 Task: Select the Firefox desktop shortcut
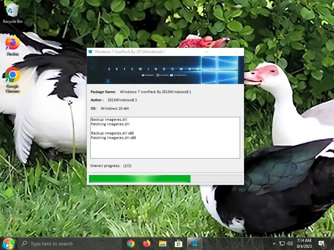click(x=13, y=46)
